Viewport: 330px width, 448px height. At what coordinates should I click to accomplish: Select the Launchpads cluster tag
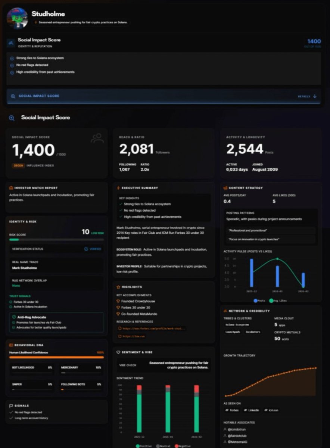pyautogui.click(x=233, y=332)
